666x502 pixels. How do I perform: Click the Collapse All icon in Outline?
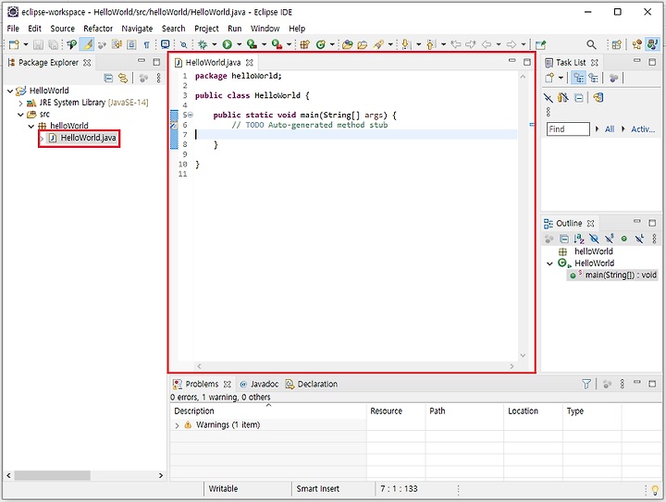(x=563, y=239)
